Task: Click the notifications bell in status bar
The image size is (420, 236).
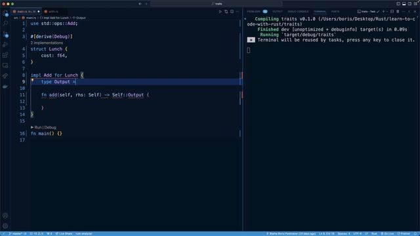Action: (x=415, y=233)
